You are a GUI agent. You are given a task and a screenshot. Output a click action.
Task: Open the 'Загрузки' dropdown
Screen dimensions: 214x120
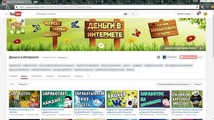23,84
